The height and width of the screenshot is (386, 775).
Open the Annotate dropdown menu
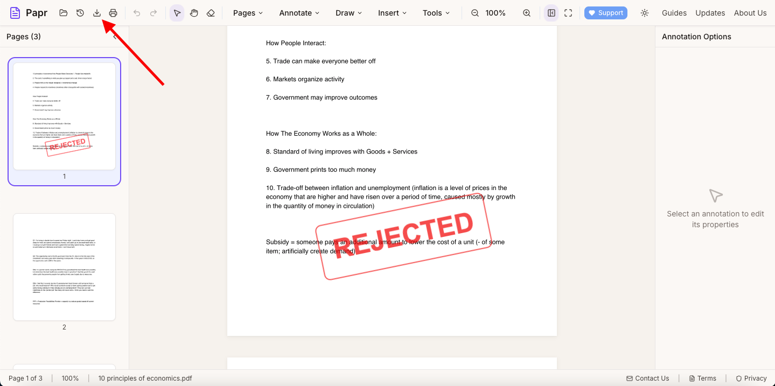pyautogui.click(x=299, y=12)
